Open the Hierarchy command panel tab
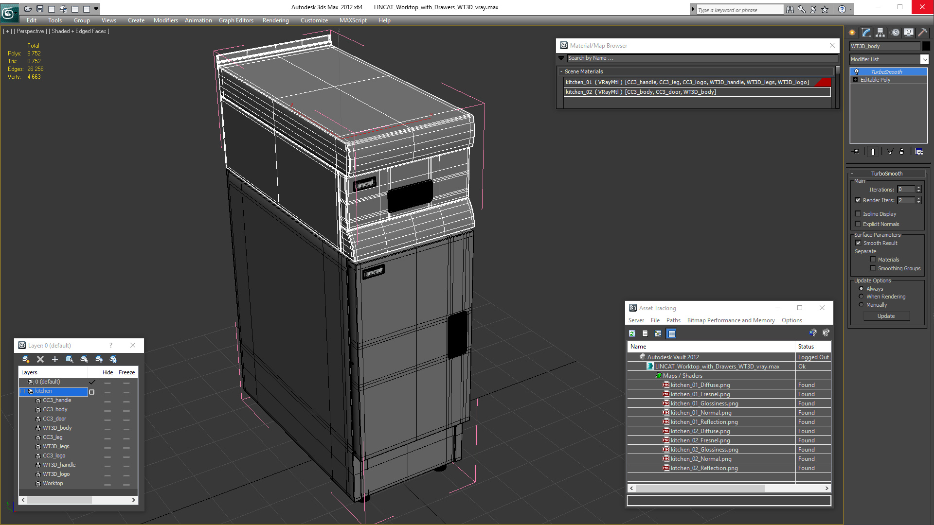 click(880, 33)
